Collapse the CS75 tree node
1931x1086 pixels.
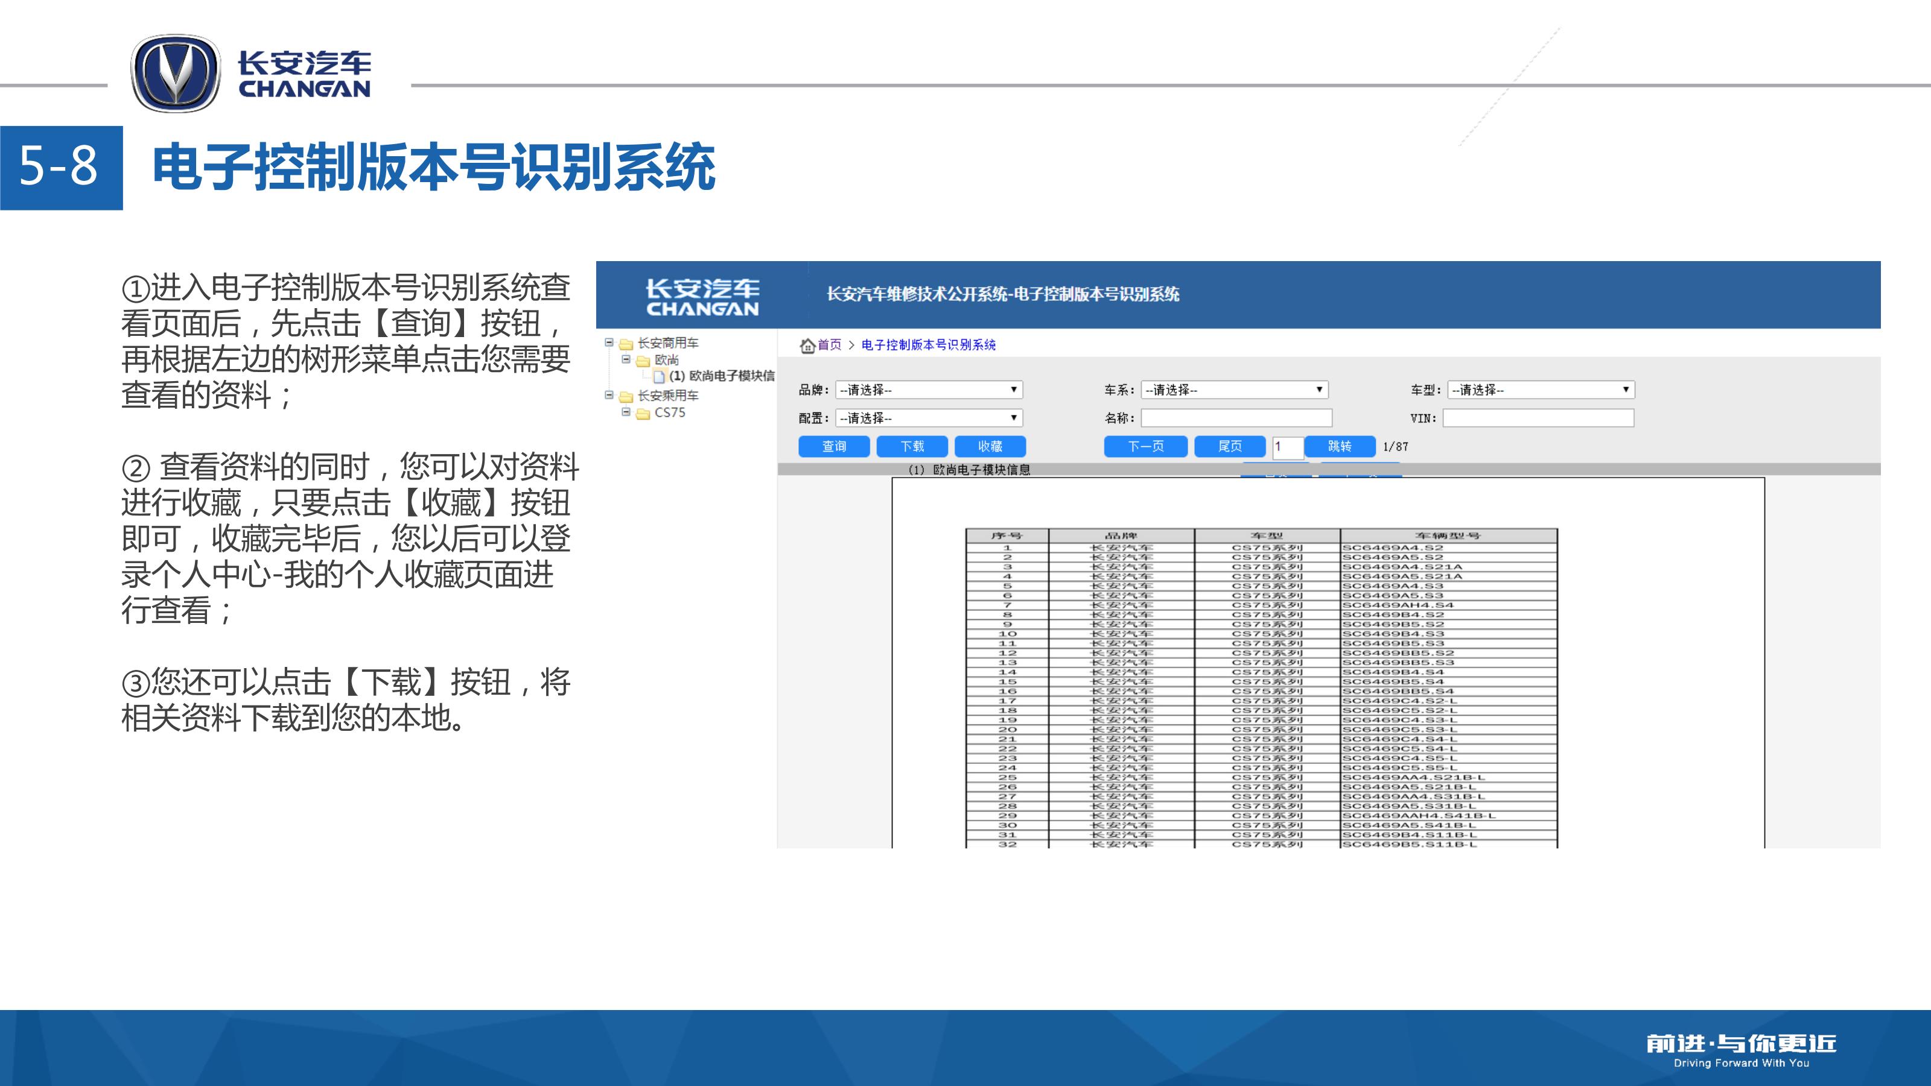(x=626, y=412)
